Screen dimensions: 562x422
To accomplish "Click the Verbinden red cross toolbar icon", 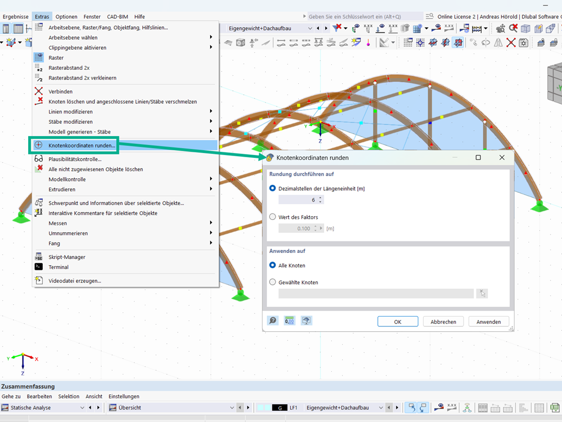I will point(511,43).
